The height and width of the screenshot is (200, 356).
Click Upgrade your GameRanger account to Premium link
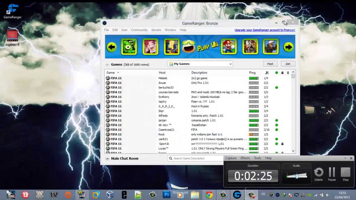[265, 30]
